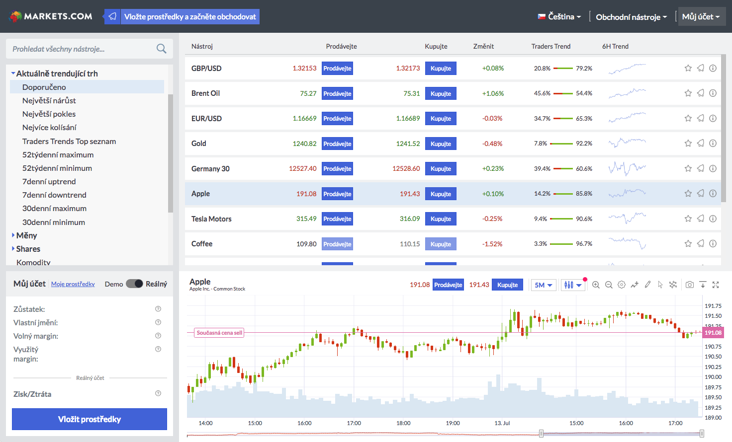Select 52týdenní maximum list
This screenshot has width=732, height=442.
[58, 154]
